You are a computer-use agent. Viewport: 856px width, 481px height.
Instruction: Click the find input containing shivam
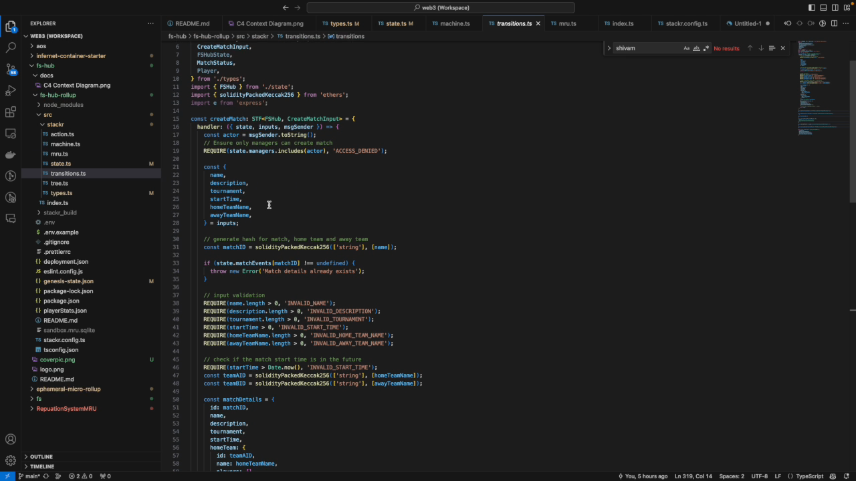pos(647,48)
